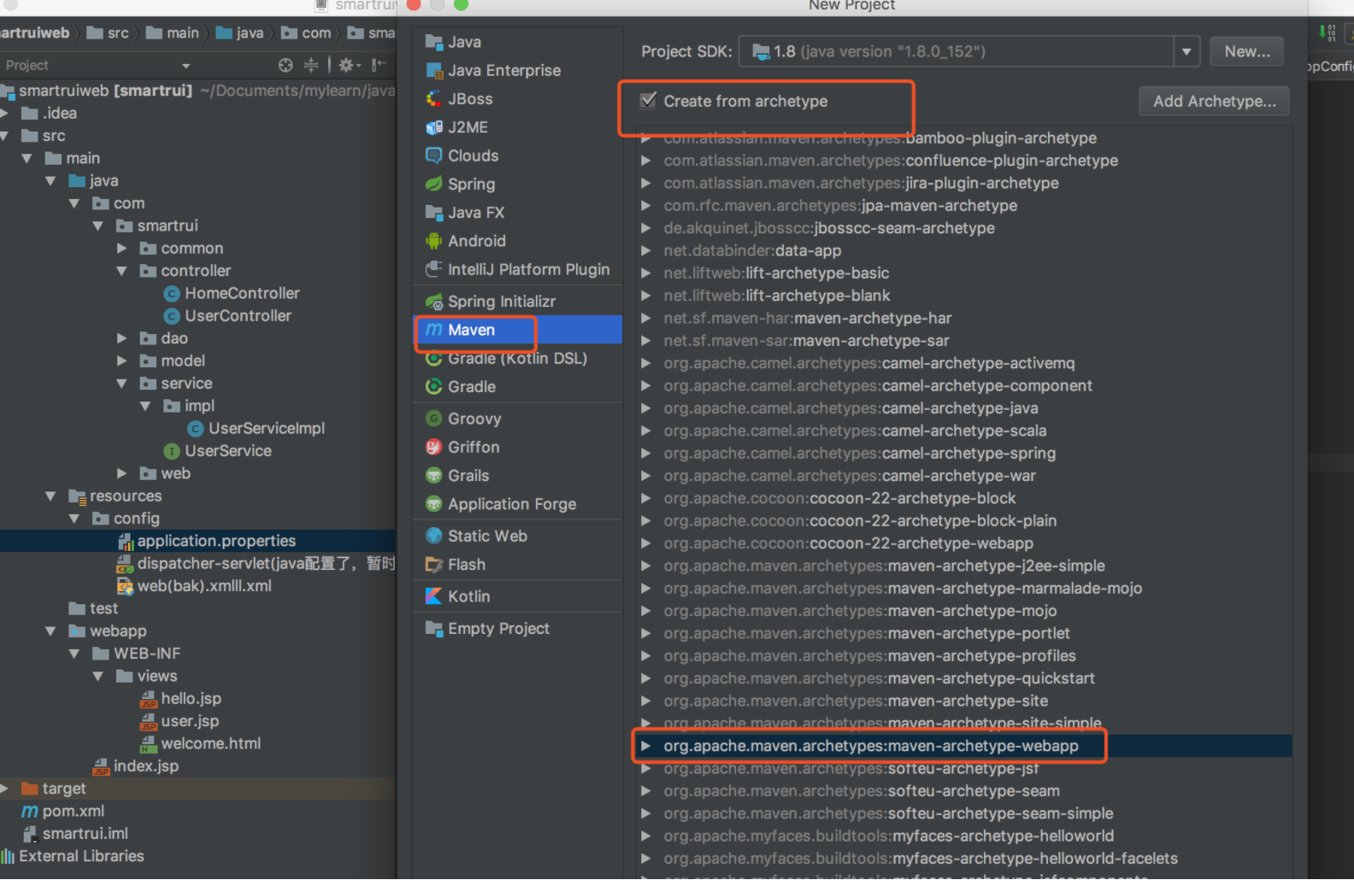Select the Java project type icon
Image resolution: width=1354 pixels, height=880 pixels.
click(x=433, y=42)
